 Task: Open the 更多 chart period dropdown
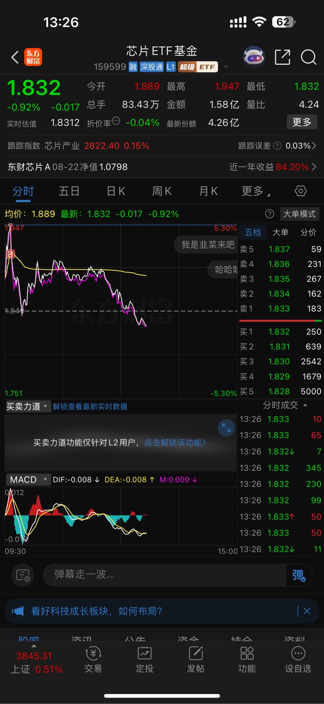[x=256, y=191]
